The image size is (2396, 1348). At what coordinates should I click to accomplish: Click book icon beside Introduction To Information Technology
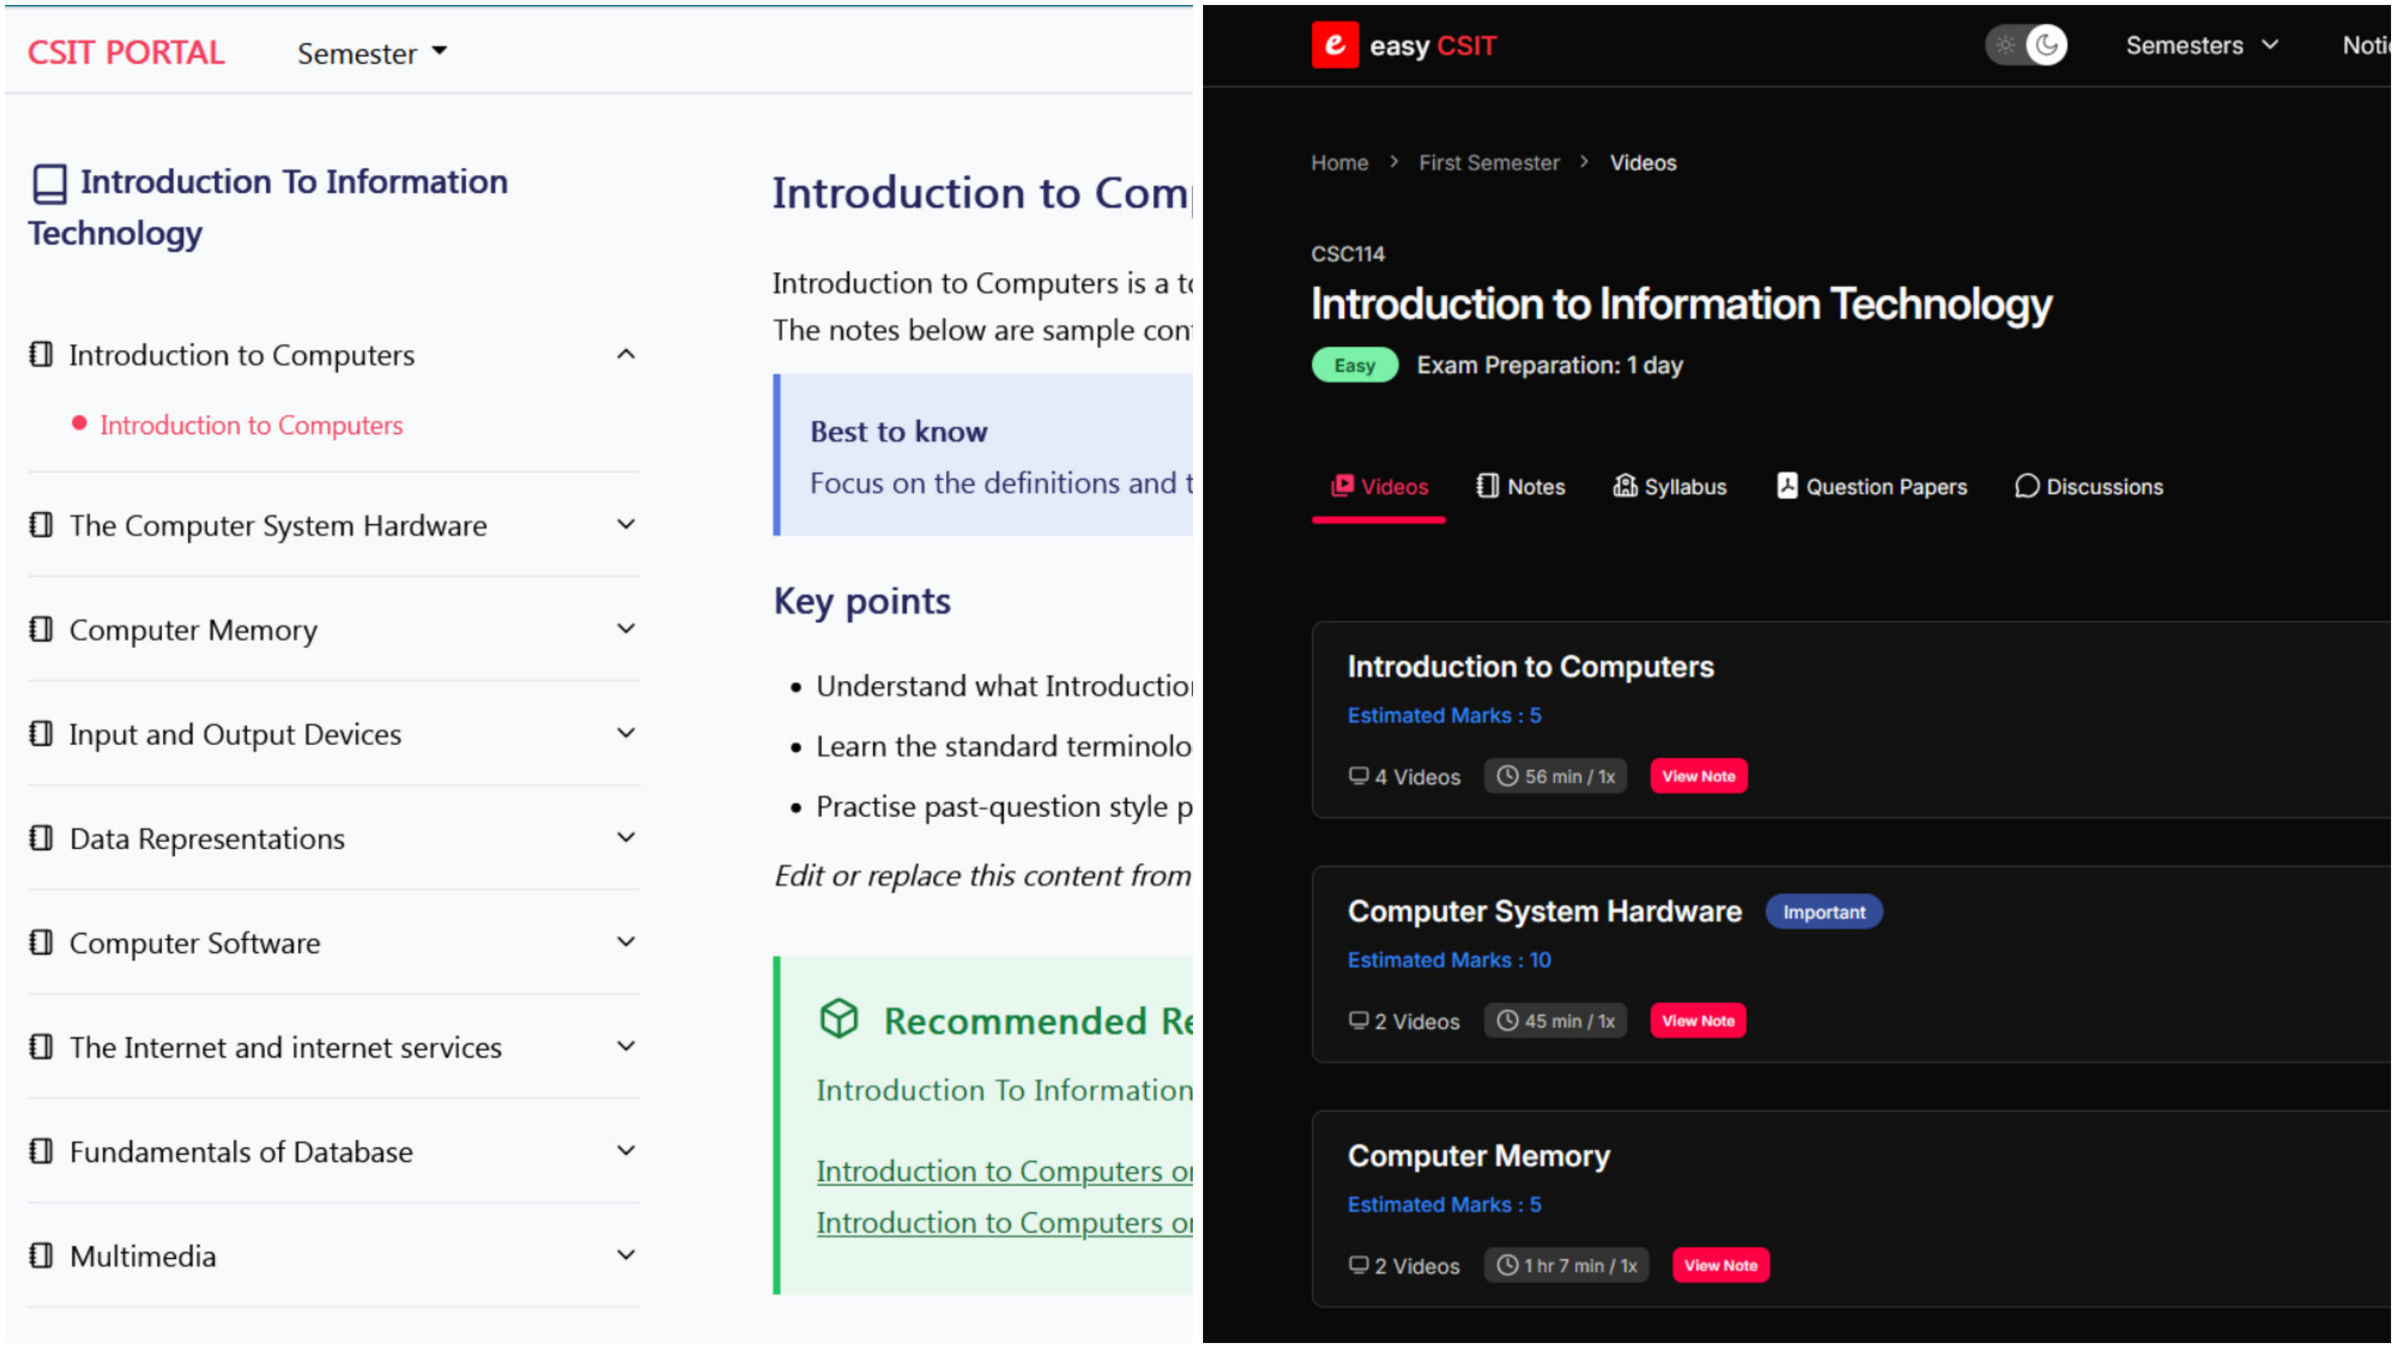click(x=50, y=183)
